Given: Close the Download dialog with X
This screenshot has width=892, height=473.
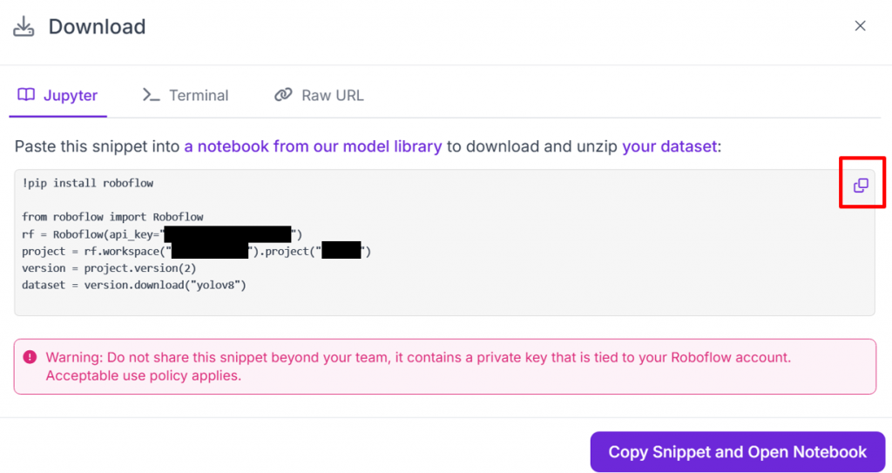Looking at the screenshot, I should click(860, 26).
